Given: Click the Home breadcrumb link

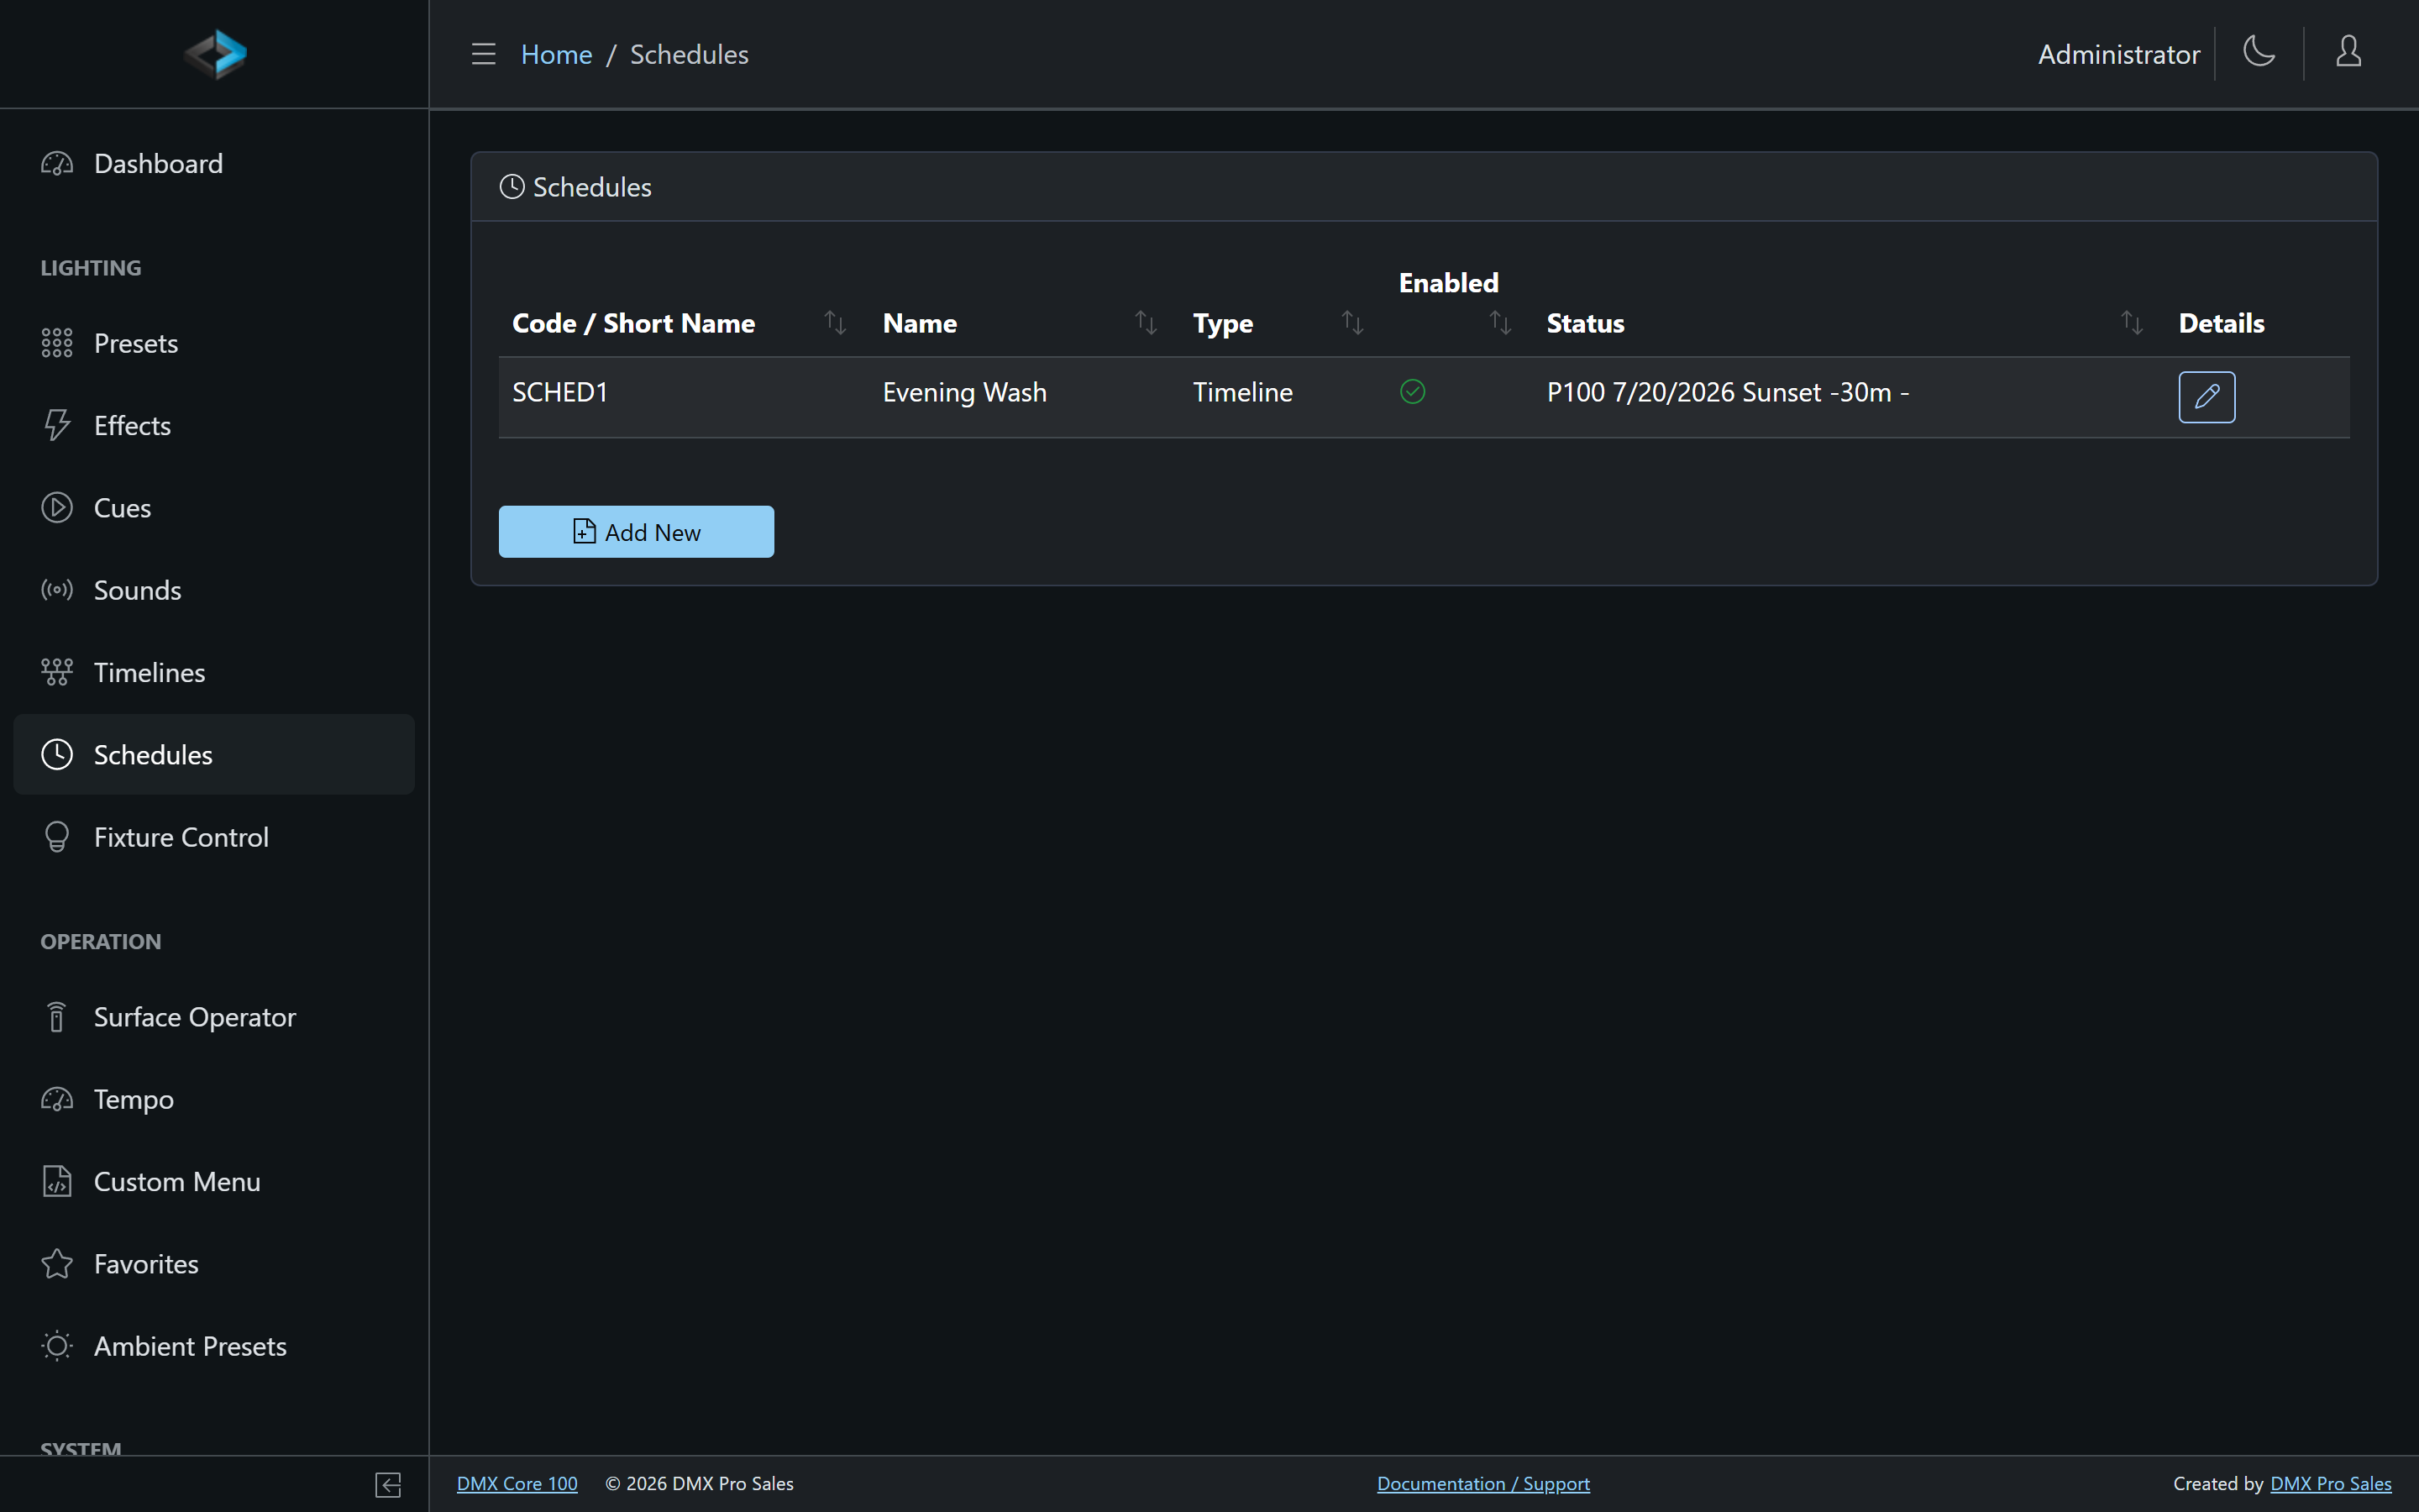Looking at the screenshot, I should point(557,54).
